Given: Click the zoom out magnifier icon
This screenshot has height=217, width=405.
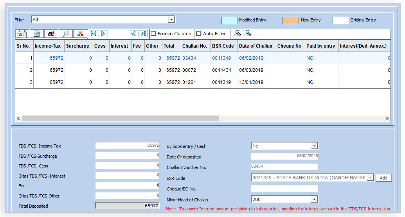Looking at the screenshot, I should [x=248, y=34].
